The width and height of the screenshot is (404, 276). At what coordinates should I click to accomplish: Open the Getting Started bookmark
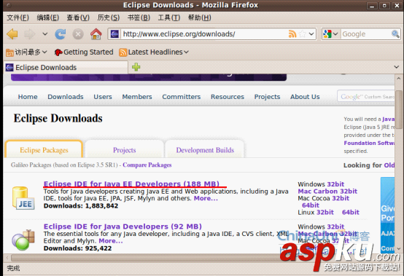(84, 52)
